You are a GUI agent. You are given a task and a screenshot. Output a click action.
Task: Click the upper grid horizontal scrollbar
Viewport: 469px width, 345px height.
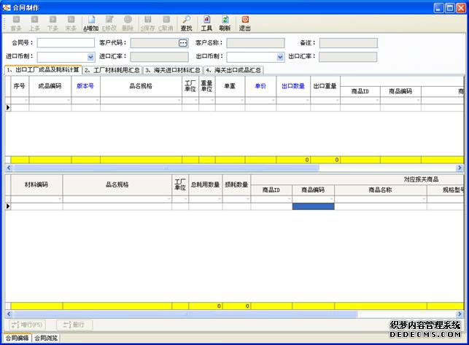[219, 167]
